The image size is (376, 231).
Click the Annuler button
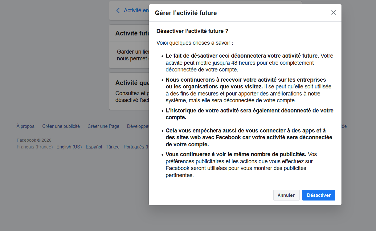[286, 195]
